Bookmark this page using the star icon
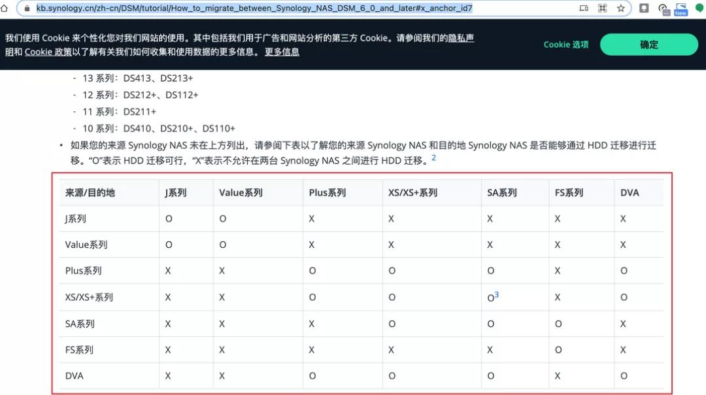The width and height of the screenshot is (706, 395). click(x=621, y=9)
